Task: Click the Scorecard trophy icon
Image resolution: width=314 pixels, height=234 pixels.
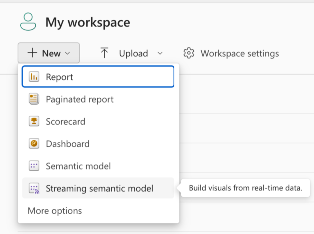Action: click(34, 122)
